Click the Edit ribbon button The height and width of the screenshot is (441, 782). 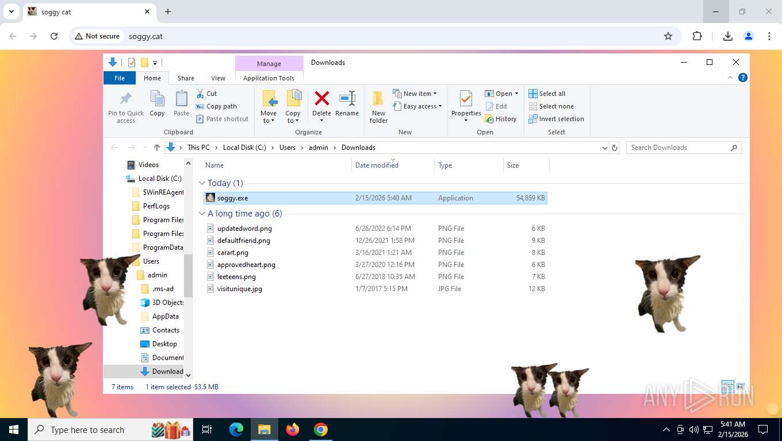click(x=496, y=106)
